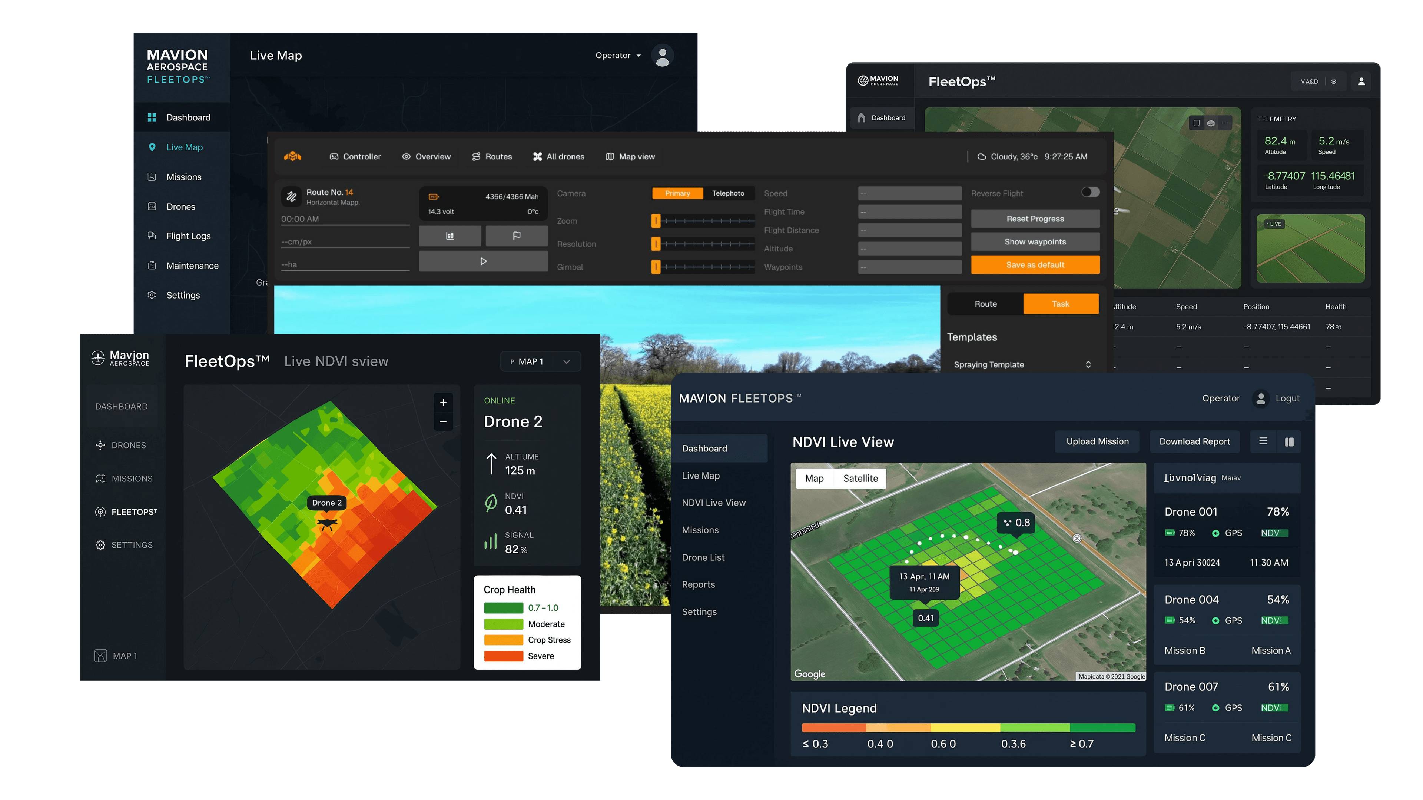Open DRONES in Live NDVI sview sidebar

click(122, 445)
